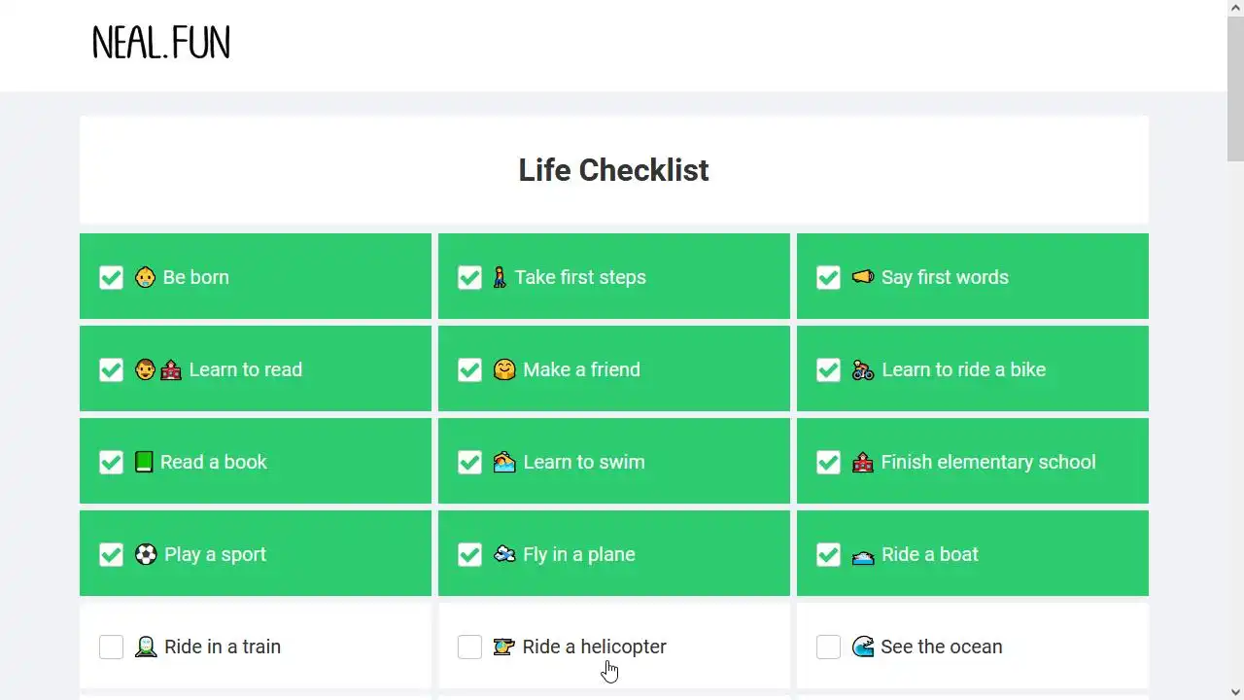Image resolution: width=1244 pixels, height=700 pixels.
Task: Click the train emoji icon
Action: 146,647
